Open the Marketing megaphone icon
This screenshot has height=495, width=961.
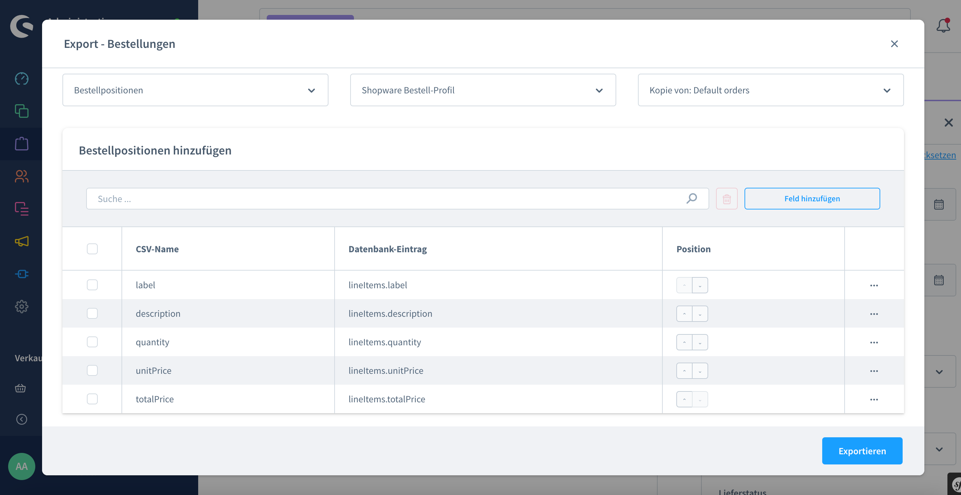coord(22,241)
